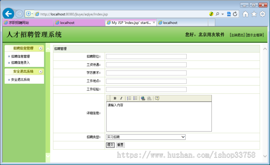270x165 pixels.
Task: Open a new blank tab button
Action: [x=211, y=22]
